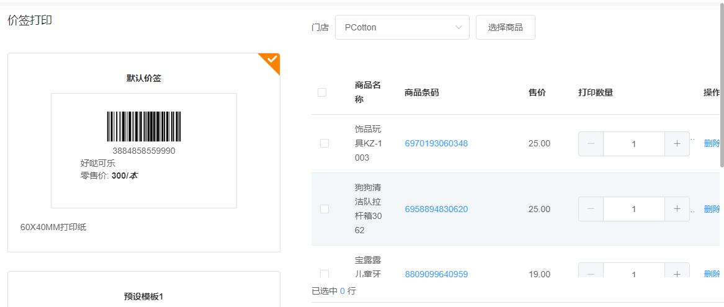Click the 好哒可乐 preview name
This screenshot has width=724, height=307.
(98, 163)
